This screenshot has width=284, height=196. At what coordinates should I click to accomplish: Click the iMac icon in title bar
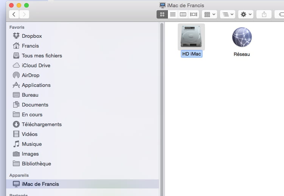click(163, 5)
